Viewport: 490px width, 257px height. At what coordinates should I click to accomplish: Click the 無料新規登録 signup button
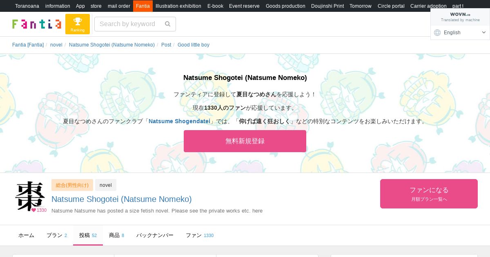pyautogui.click(x=245, y=141)
